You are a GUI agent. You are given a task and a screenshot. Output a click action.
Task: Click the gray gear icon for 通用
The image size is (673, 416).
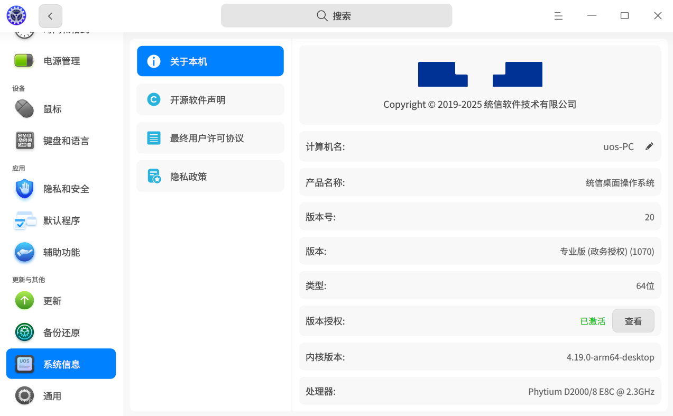pyautogui.click(x=24, y=396)
